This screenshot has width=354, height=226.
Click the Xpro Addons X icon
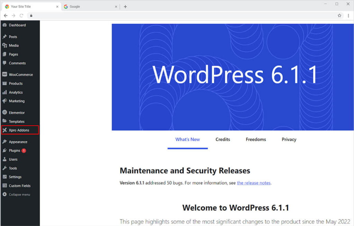(x=4, y=130)
